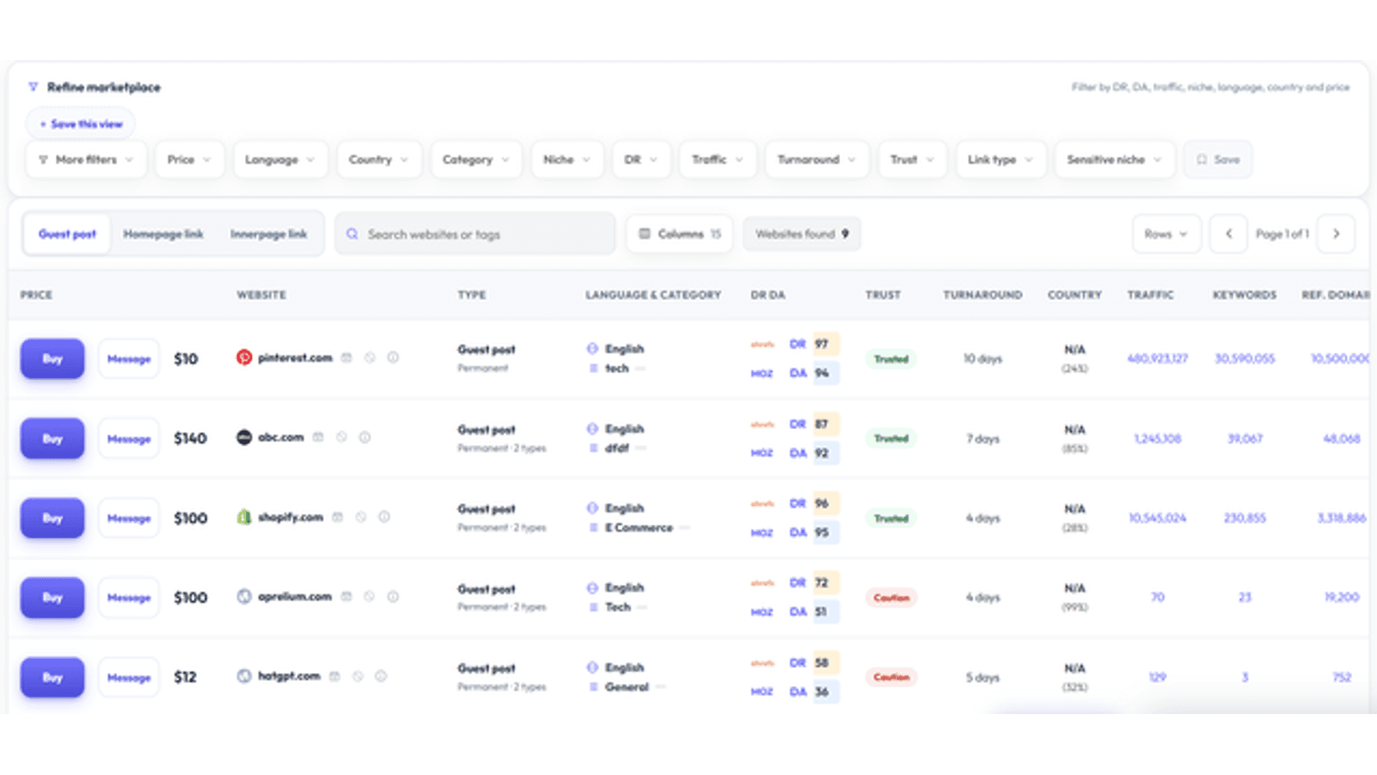Screen dimensions: 1377x775
Task: Buy the hatgpt.com guest post
Action: (x=53, y=677)
